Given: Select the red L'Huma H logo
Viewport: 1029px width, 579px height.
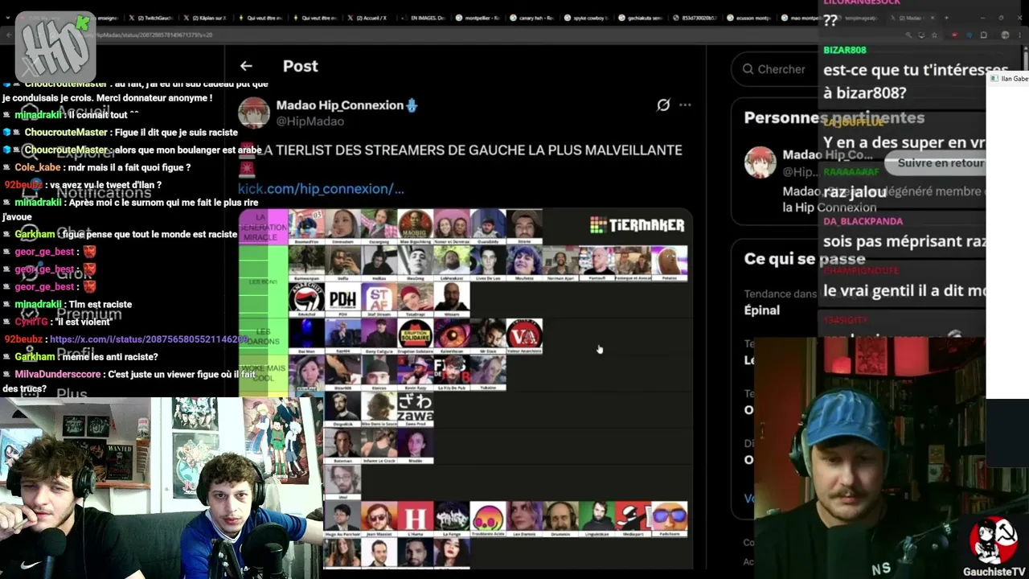Looking at the screenshot, I should click(x=416, y=519).
